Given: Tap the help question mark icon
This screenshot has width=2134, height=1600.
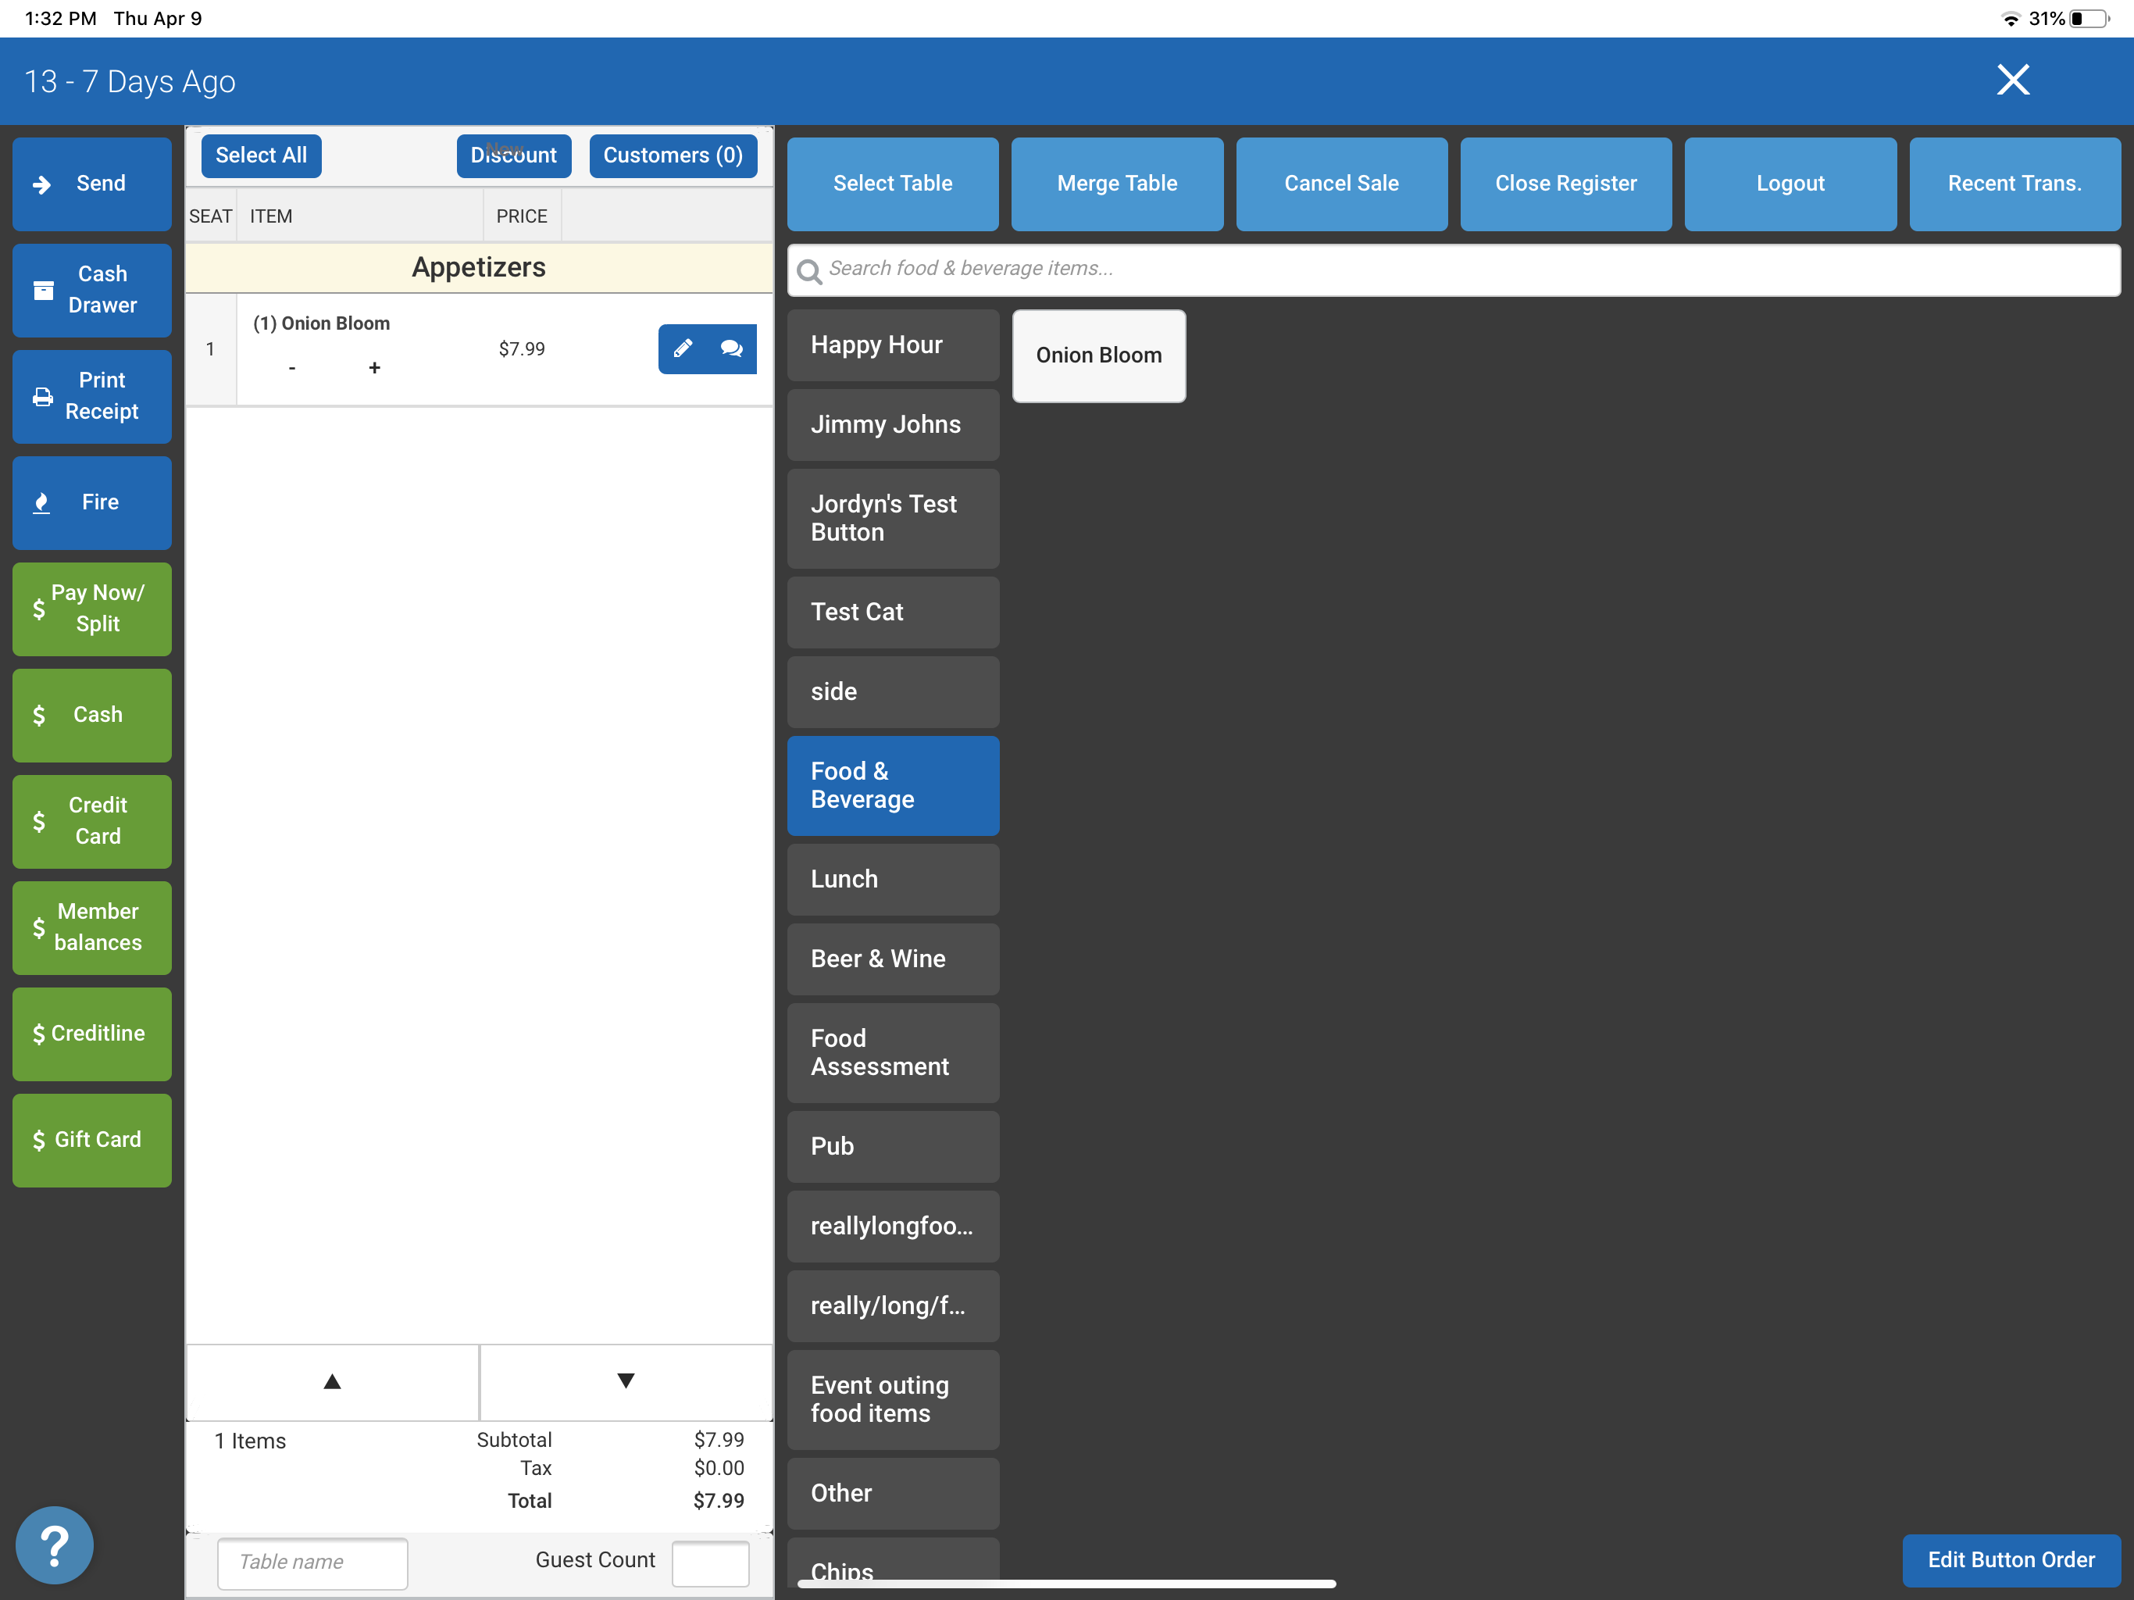Looking at the screenshot, I should 55,1545.
